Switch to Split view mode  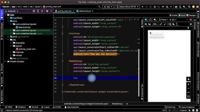click(x=182, y=15)
